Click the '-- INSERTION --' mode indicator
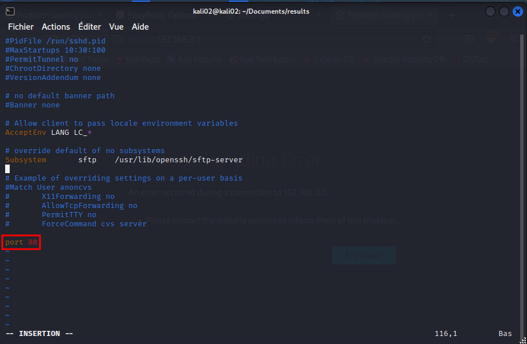Viewport: 527px width, 344px height. click(x=39, y=334)
